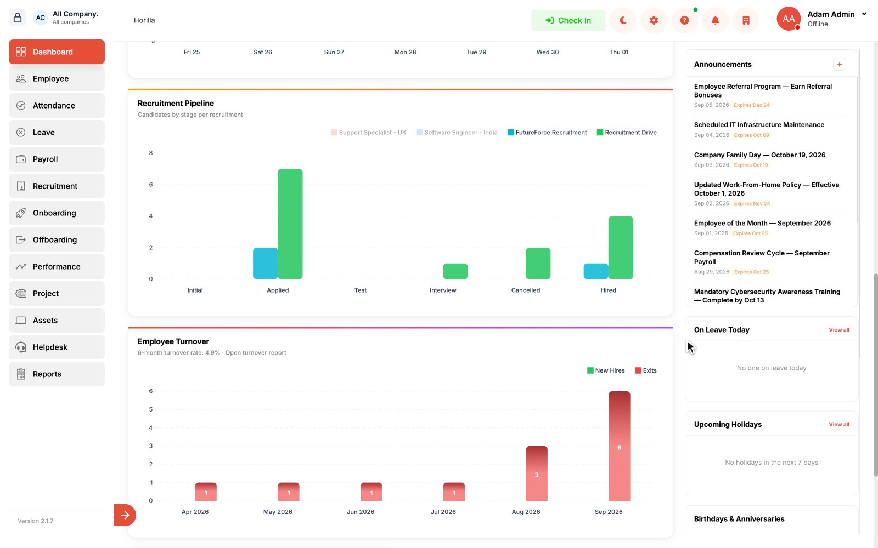Click the green Cancelled bar in pipeline chart
The image size is (878, 548).
click(x=538, y=264)
